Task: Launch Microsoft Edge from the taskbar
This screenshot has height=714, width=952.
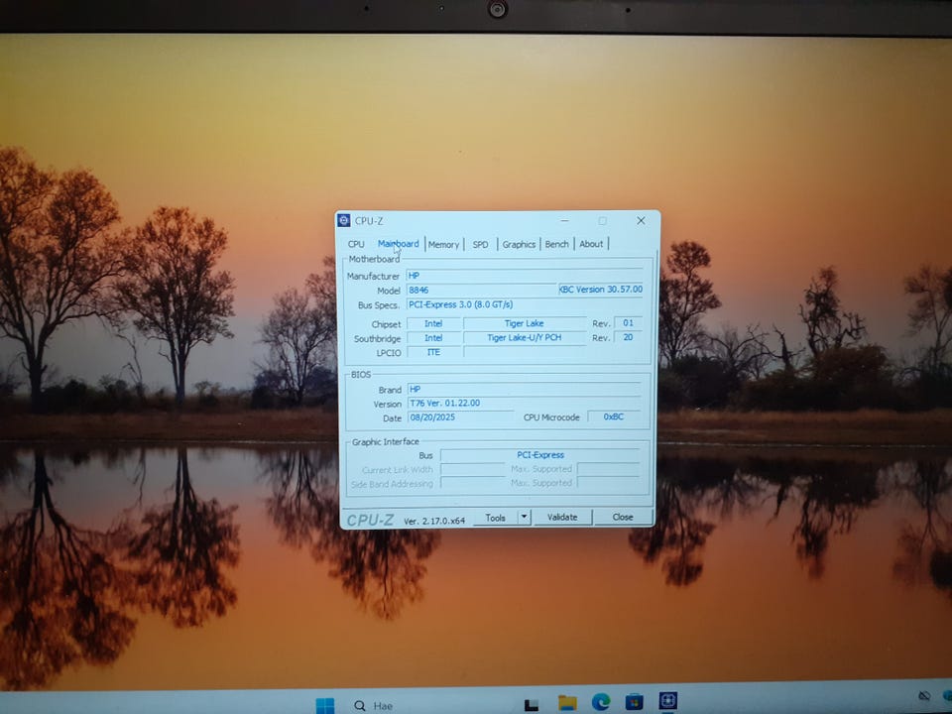Action: (601, 702)
